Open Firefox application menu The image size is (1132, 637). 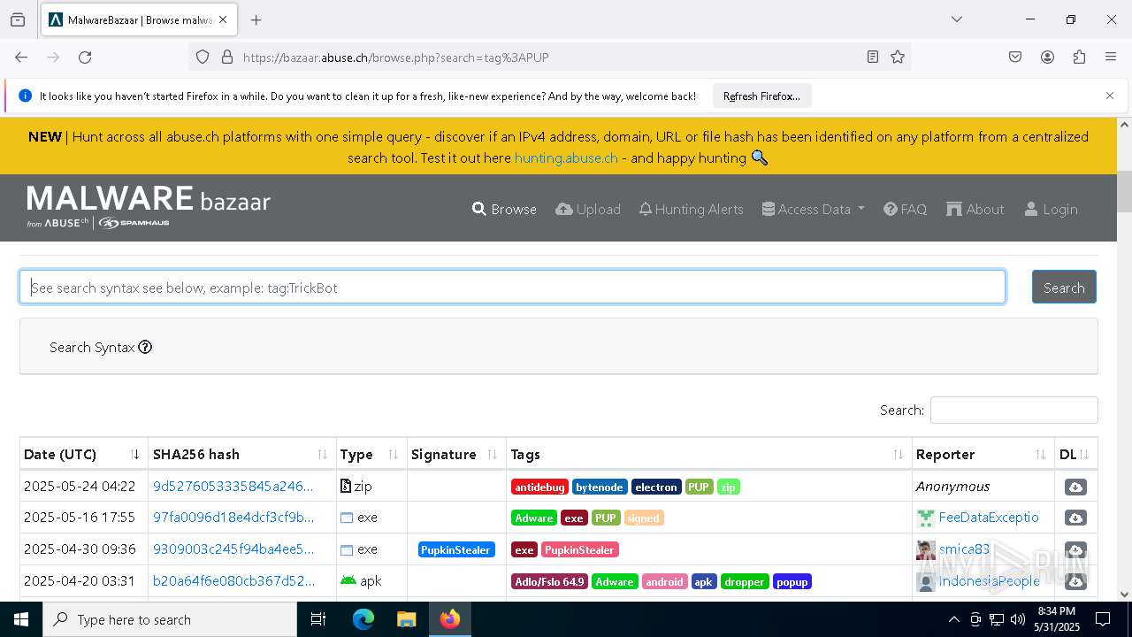pyautogui.click(x=1111, y=57)
